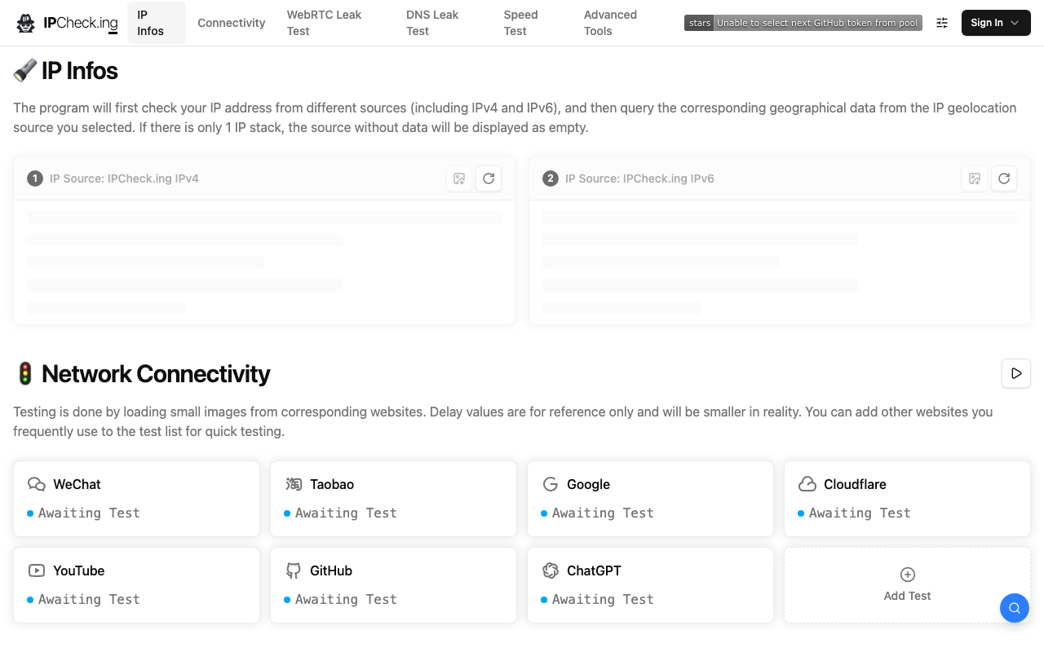Click Awaiting Test status under GitHub
The height and width of the screenshot is (652, 1044).
coord(346,599)
